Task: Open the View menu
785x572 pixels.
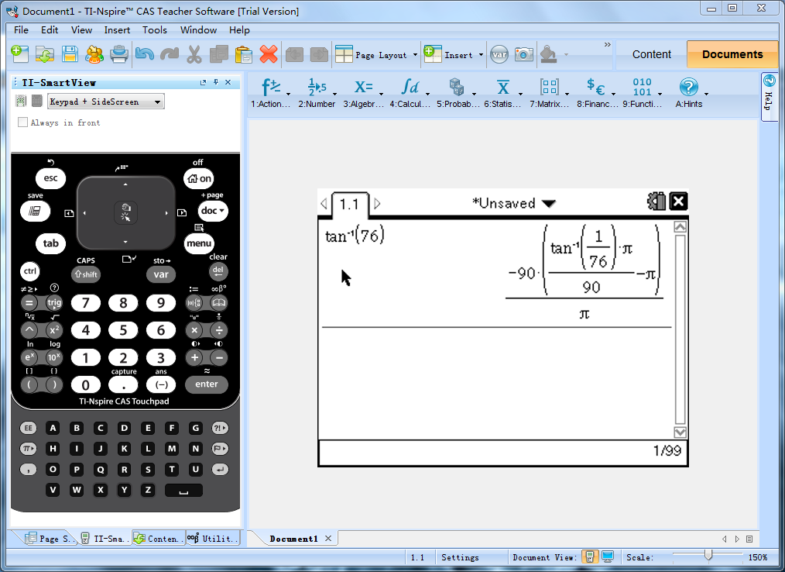Action: [81, 29]
